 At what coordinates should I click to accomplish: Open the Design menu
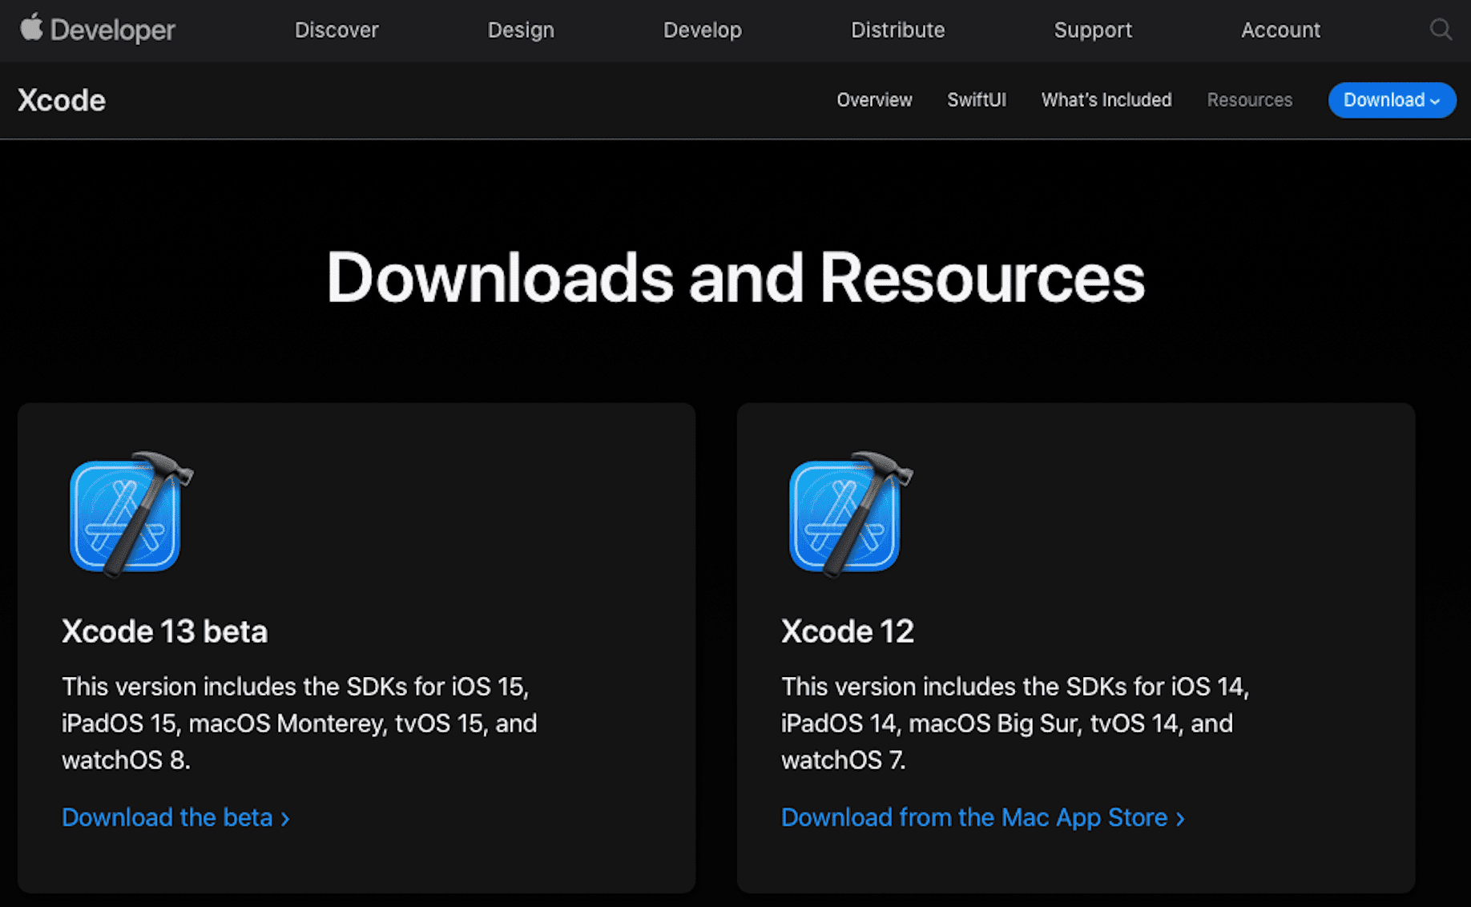coord(521,30)
